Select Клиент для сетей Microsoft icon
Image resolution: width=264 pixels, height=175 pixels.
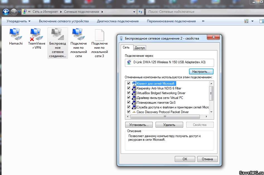(134, 83)
